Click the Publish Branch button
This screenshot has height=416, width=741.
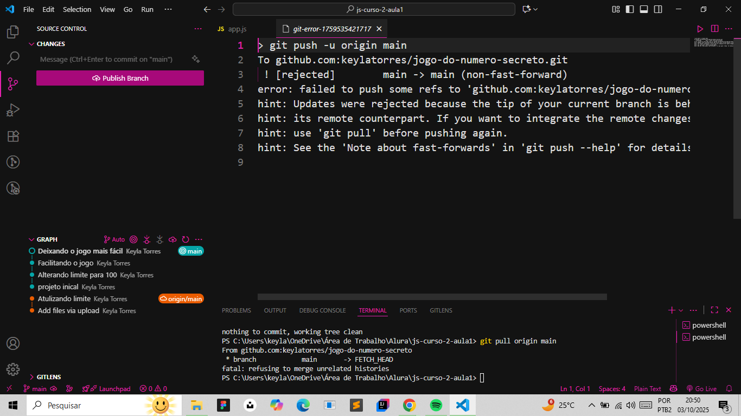120,78
